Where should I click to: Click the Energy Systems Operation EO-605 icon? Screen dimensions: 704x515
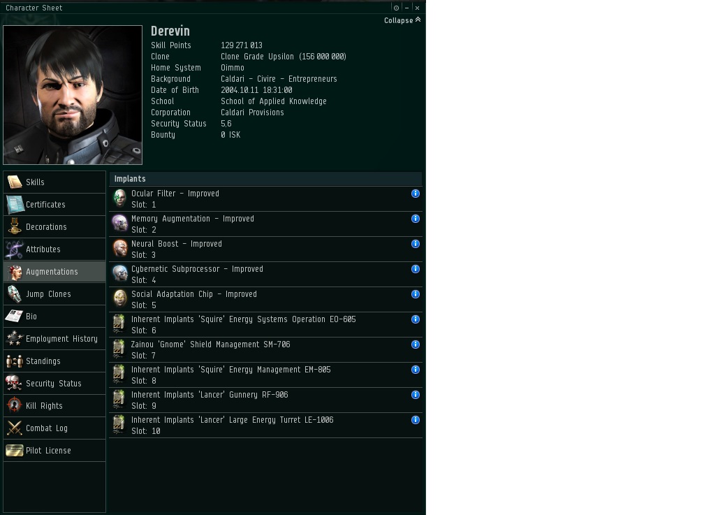tap(119, 324)
